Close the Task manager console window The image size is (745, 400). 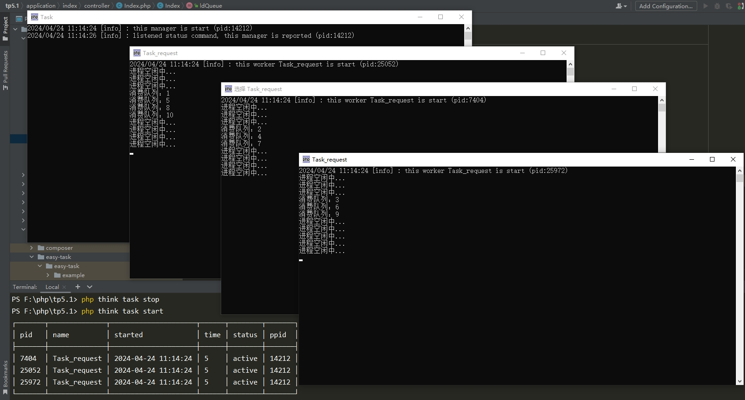click(461, 17)
